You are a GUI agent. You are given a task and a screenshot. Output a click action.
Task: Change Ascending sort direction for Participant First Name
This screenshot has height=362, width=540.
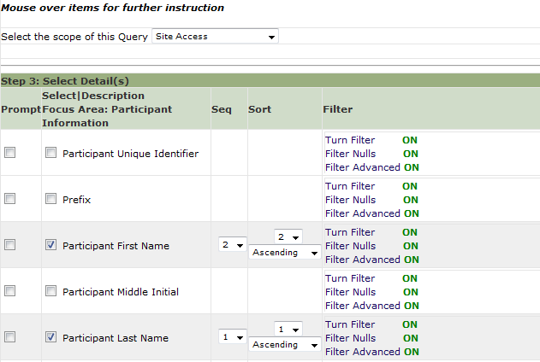pos(285,253)
